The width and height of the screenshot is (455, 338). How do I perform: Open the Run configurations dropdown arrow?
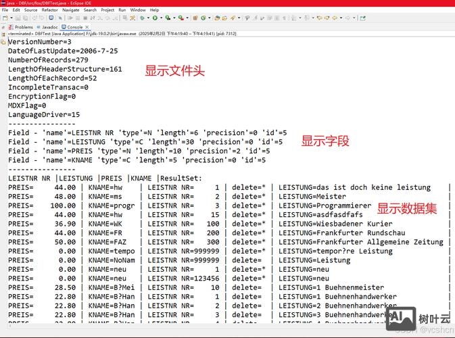pos(162,18)
